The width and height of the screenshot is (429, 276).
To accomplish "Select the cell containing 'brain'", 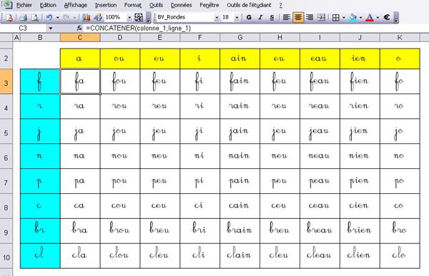I will 240,231.
